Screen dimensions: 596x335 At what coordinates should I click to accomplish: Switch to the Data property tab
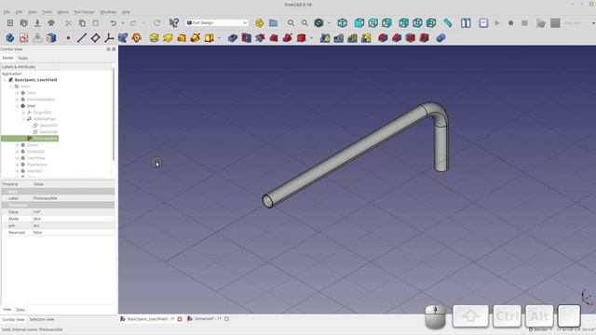click(x=20, y=310)
